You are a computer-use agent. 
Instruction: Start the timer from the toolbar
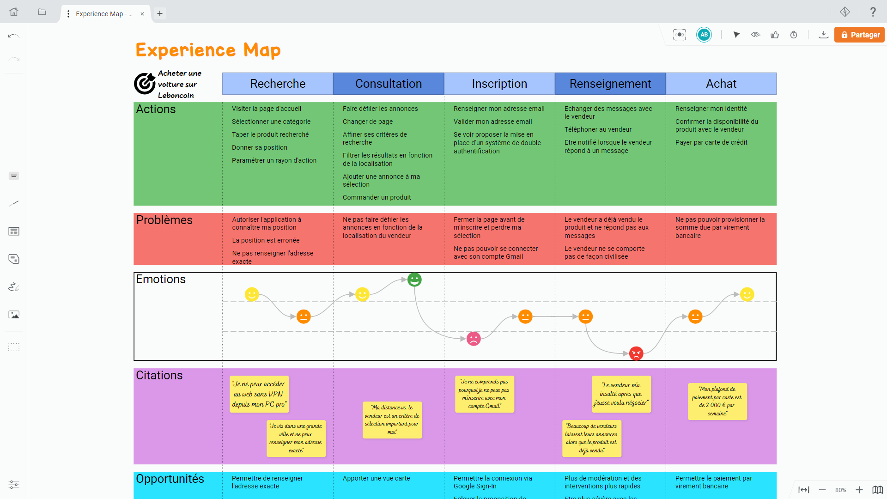coord(794,35)
